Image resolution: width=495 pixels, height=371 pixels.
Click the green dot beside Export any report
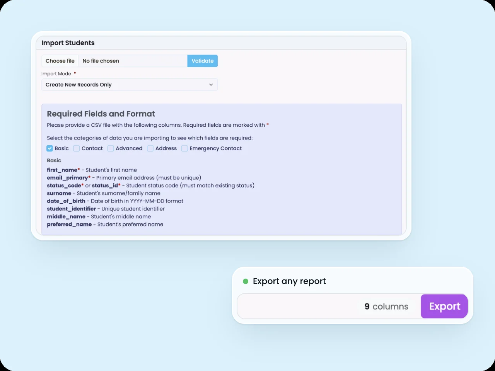tap(245, 281)
